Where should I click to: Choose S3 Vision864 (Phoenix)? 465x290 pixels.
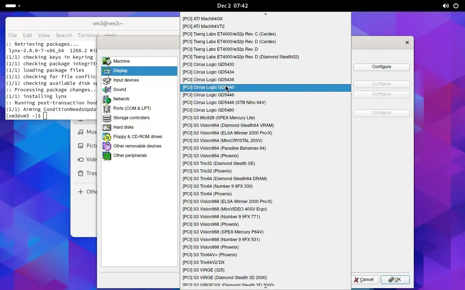click(266, 156)
